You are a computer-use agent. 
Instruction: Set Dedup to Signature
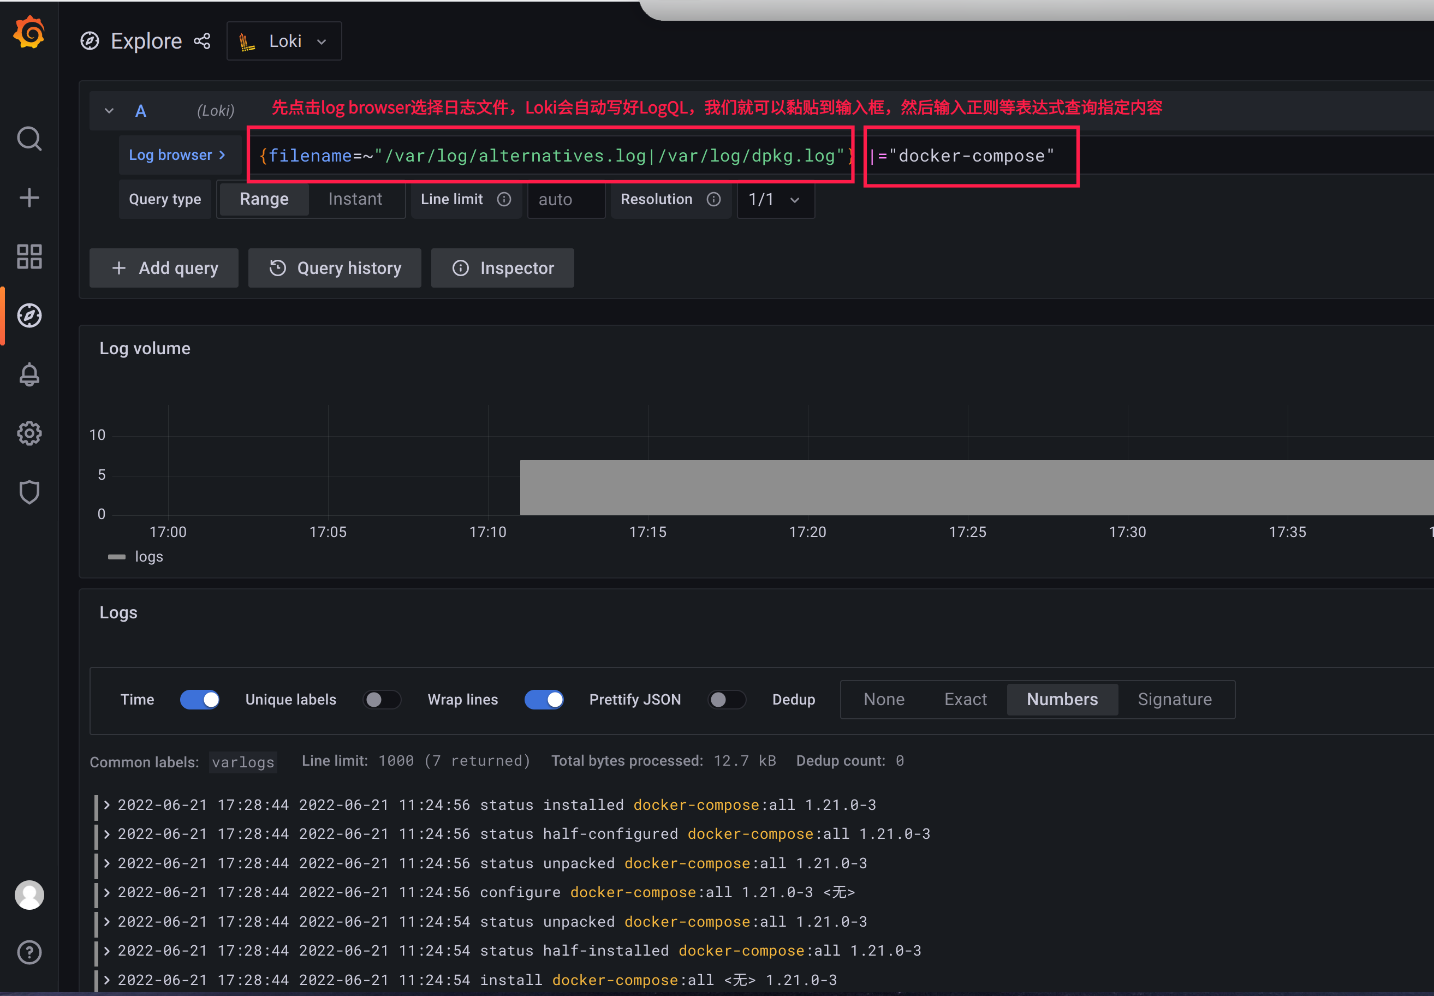(x=1174, y=700)
